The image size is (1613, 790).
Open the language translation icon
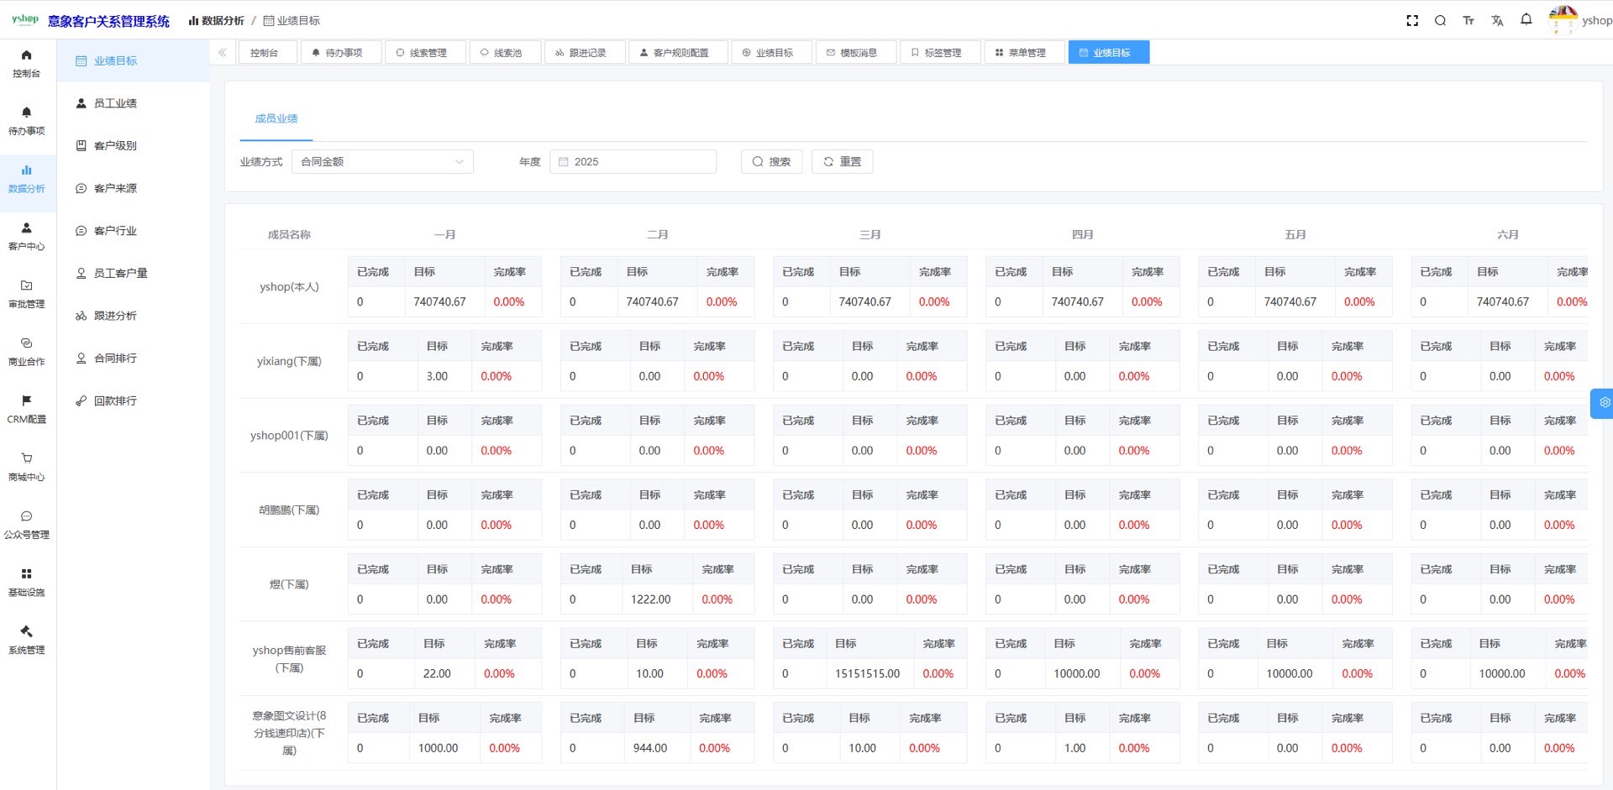1497,21
